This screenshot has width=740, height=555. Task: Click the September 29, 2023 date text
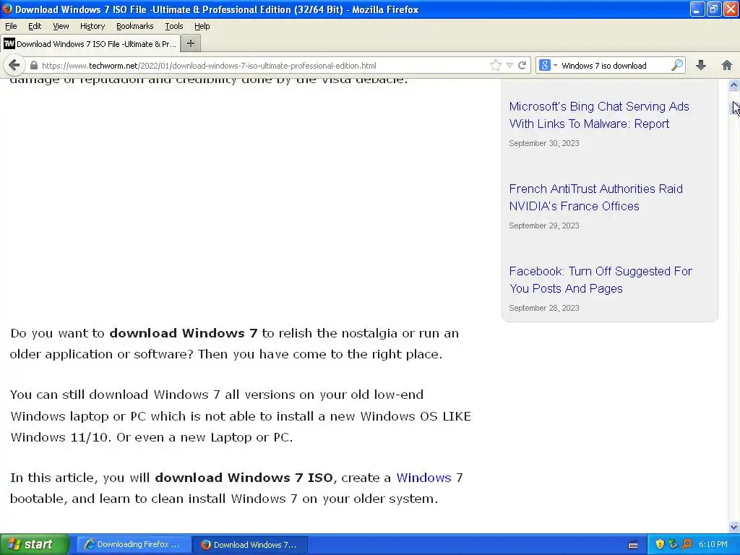point(543,225)
